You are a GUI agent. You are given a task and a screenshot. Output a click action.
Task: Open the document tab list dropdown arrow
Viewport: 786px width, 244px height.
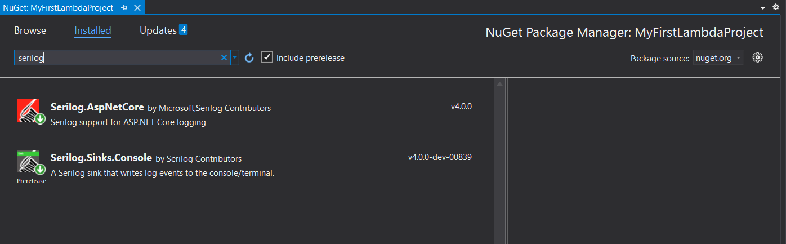click(x=763, y=8)
